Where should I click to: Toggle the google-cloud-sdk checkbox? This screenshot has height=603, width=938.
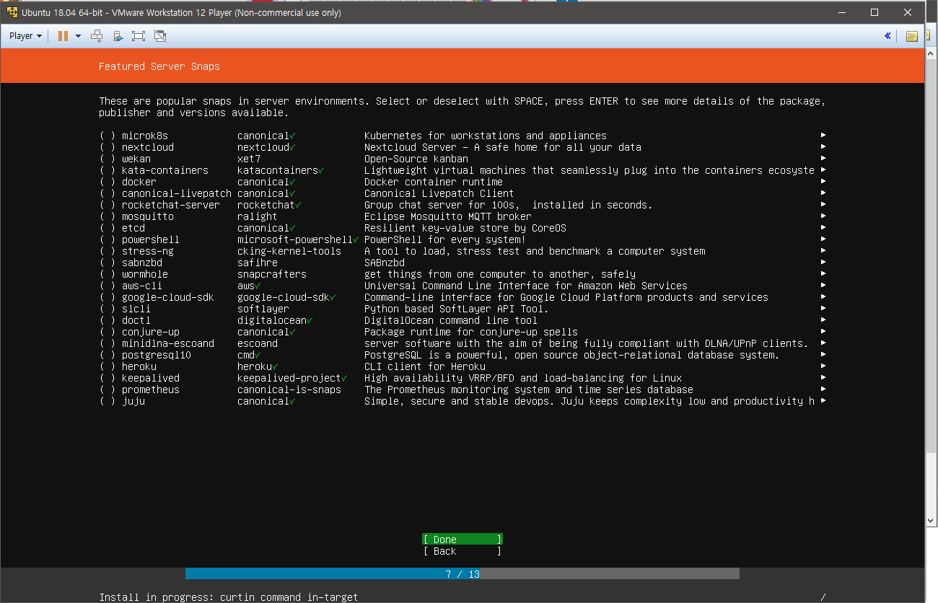pyautogui.click(x=108, y=297)
